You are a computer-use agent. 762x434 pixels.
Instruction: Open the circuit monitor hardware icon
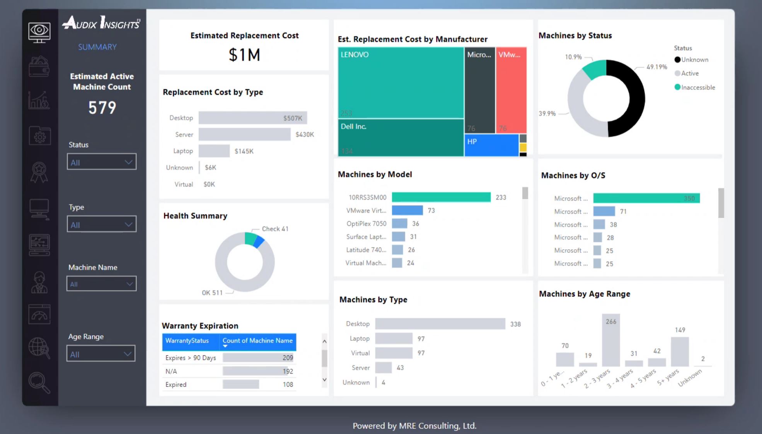click(39, 245)
